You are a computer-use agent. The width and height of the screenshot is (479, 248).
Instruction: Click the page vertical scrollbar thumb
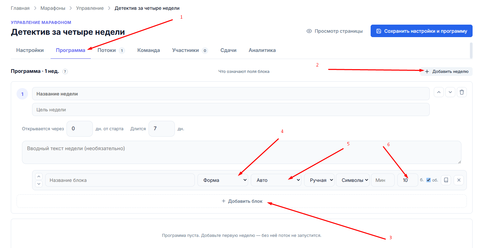471,51
